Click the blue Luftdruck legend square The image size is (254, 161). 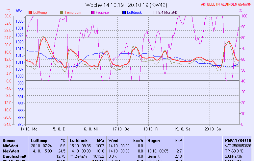pyautogui.click(x=124, y=12)
